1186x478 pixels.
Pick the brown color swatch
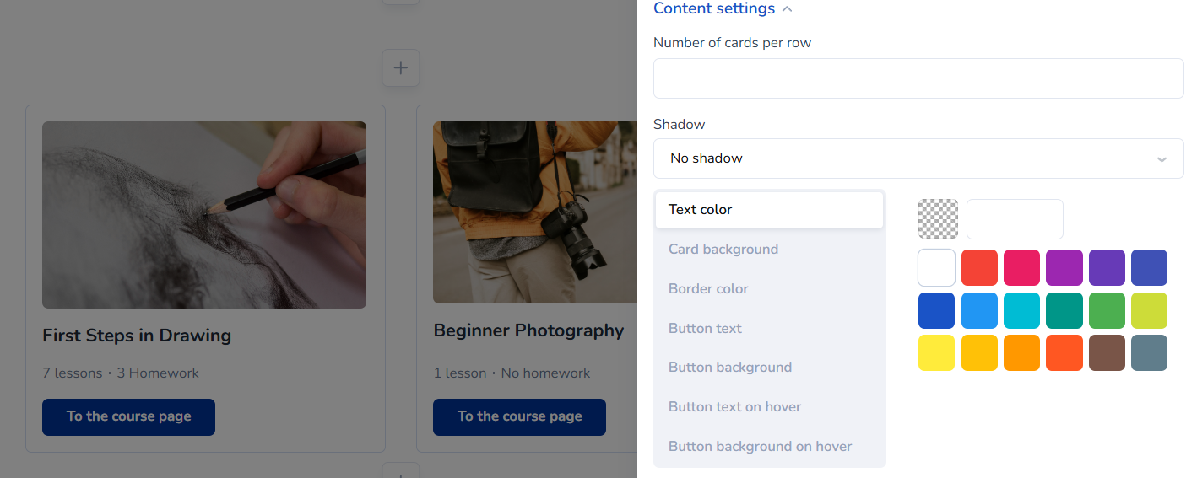[x=1107, y=353]
